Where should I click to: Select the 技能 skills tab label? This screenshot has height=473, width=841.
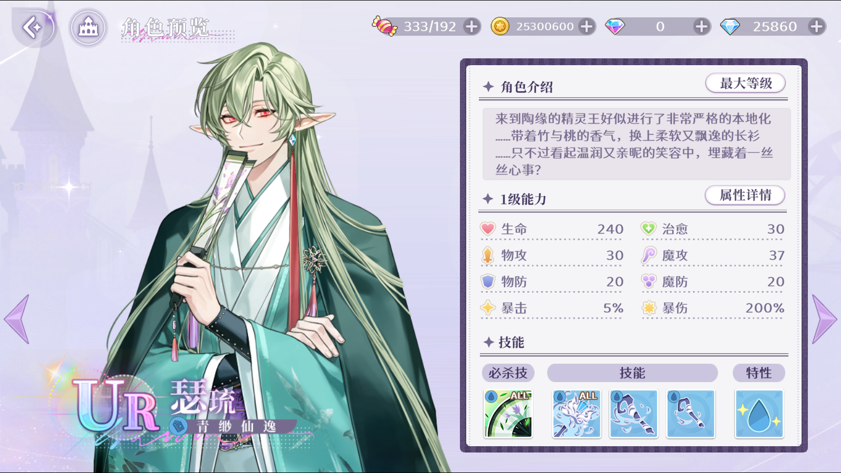tap(632, 373)
